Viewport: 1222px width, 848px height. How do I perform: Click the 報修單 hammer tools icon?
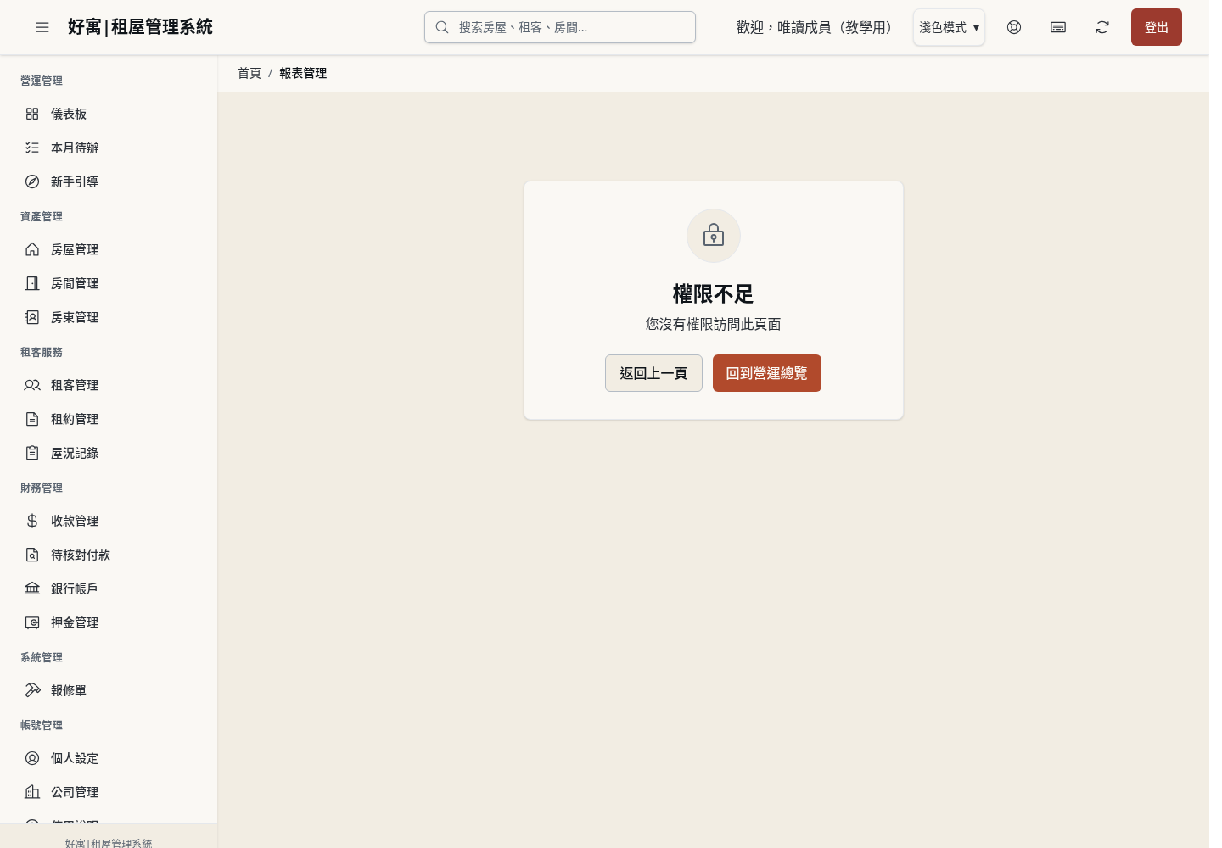pos(32,690)
